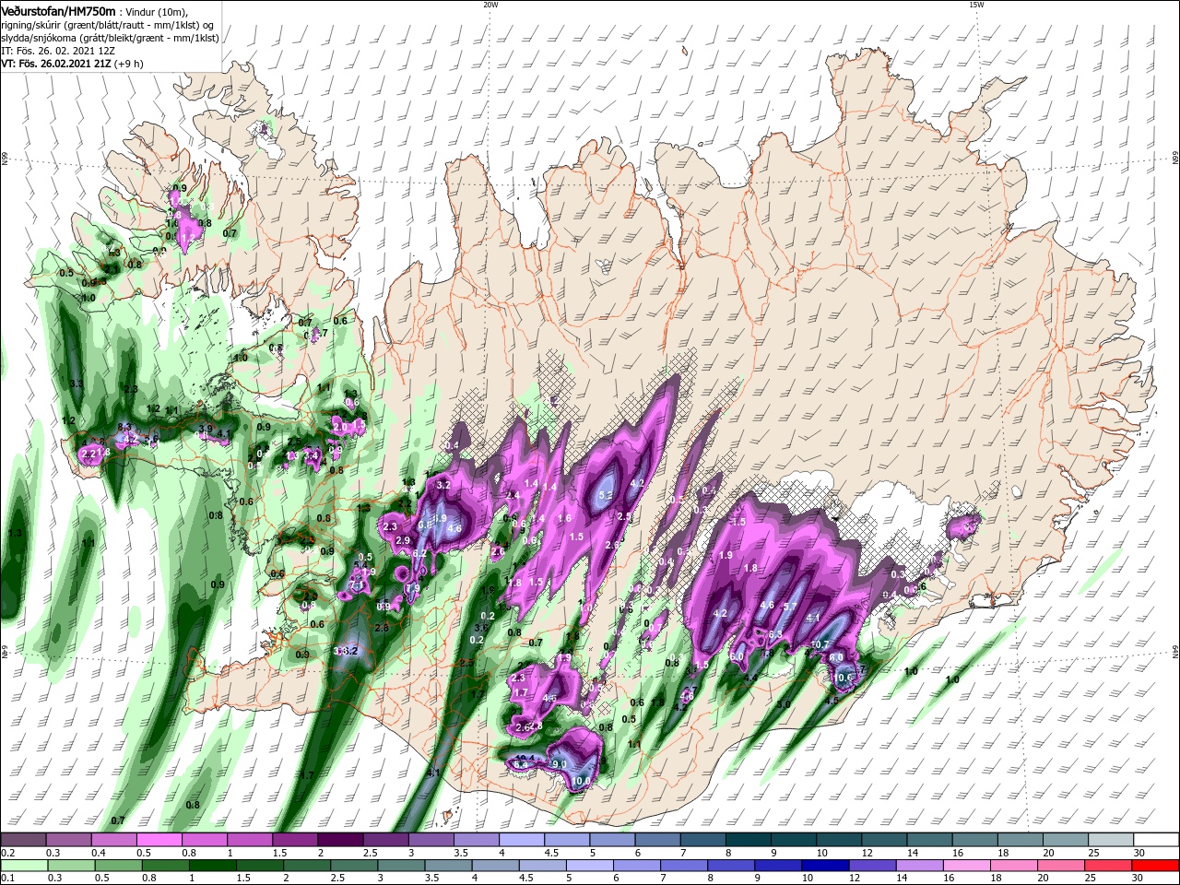Select lower rain legend swatch labeled 1

pyautogui.click(x=213, y=866)
